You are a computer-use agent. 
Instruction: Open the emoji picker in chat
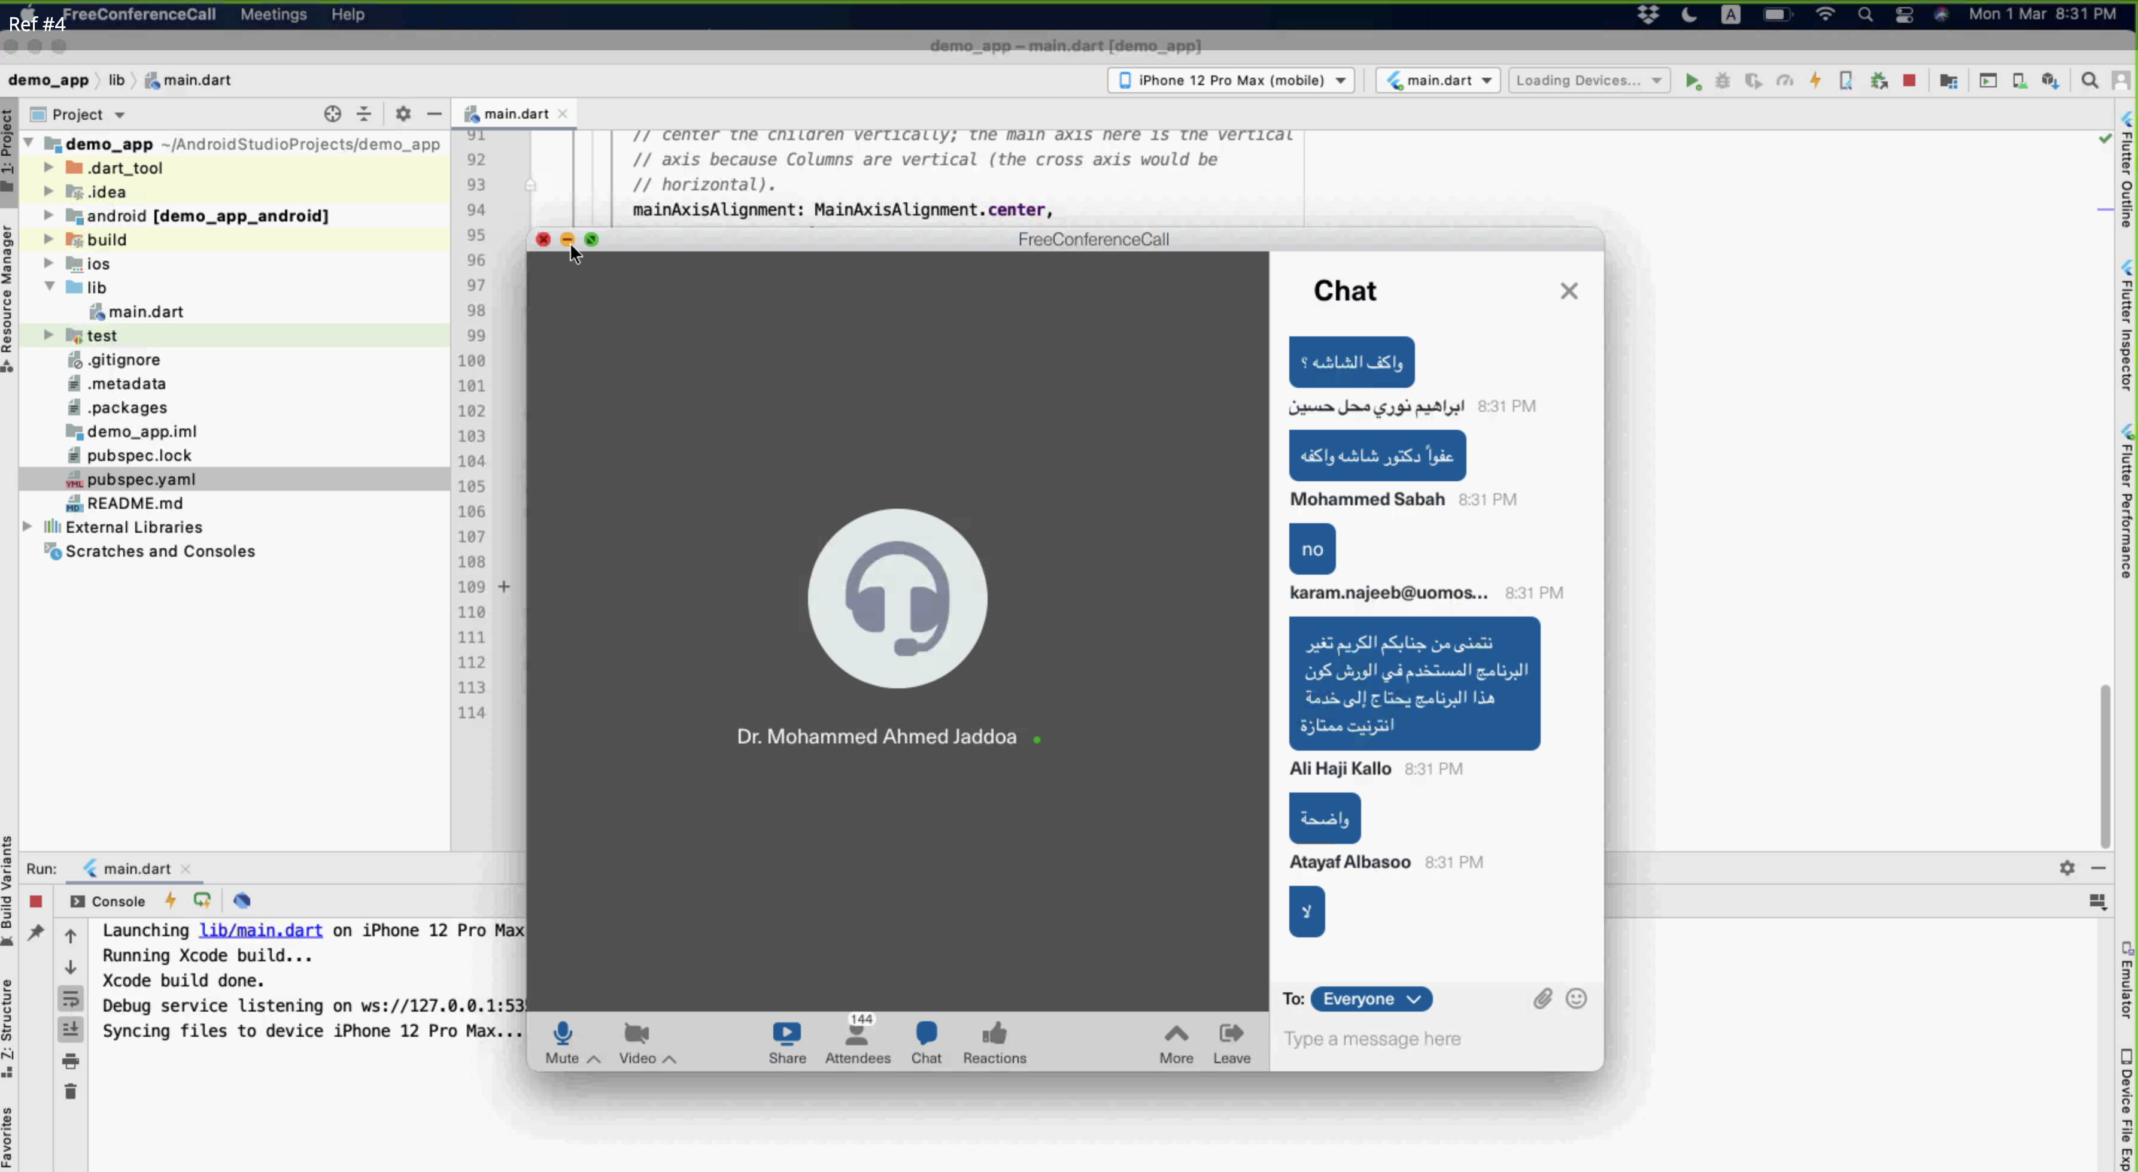tap(1575, 998)
